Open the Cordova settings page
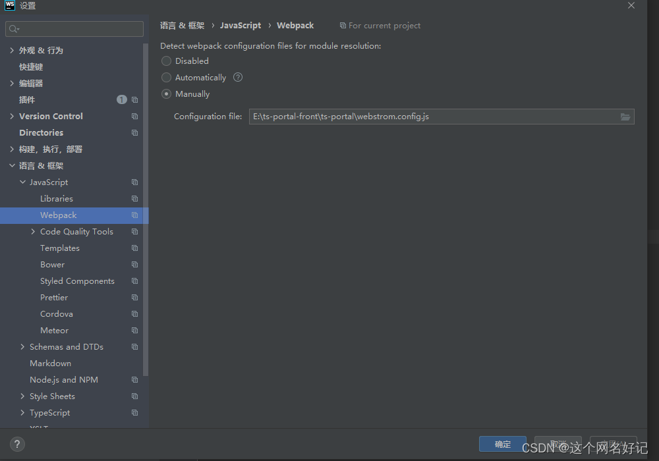659x461 pixels. [x=57, y=314]
